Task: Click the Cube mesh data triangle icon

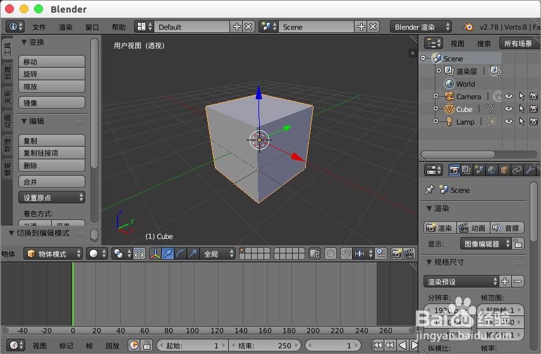Action: pos(490,109)
